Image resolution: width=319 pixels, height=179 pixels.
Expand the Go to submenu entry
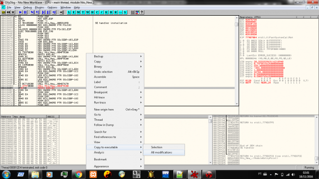(x=115, y=114)
